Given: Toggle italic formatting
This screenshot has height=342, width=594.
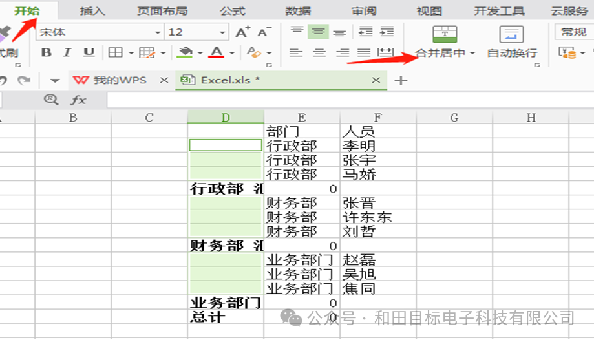Looking at the screenshot, I should (67, 52).
